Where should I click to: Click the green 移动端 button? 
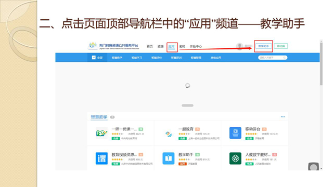click(281, 46)
